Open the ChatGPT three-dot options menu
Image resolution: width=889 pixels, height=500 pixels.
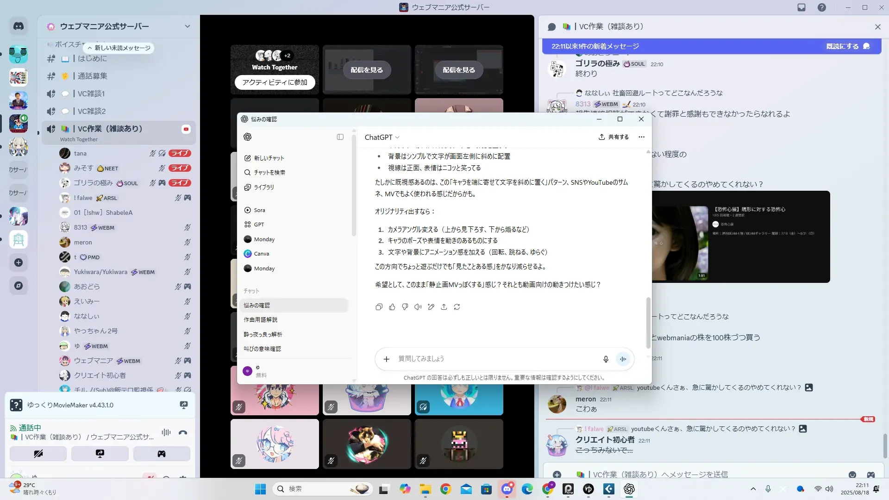[641, 137]
